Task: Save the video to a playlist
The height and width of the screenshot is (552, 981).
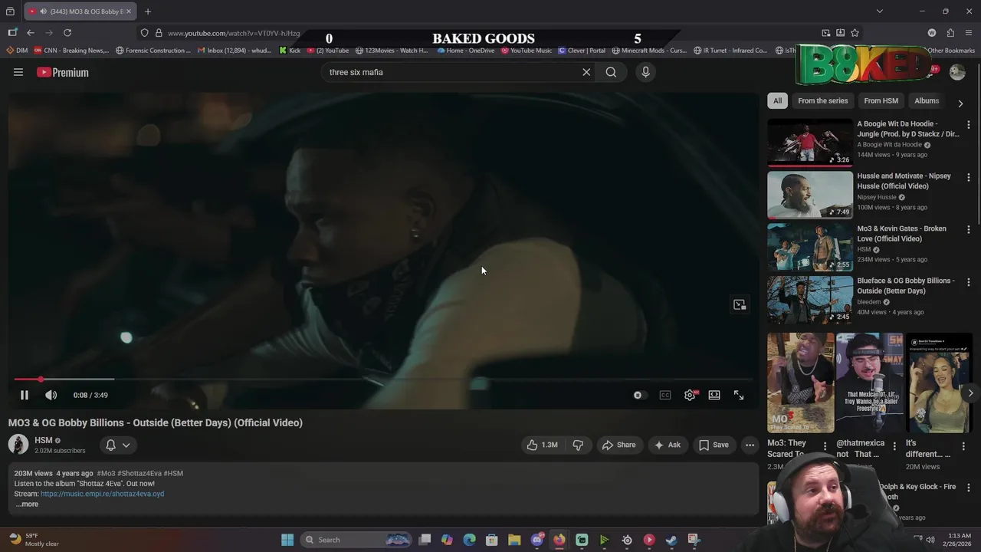Action: pos(714,445)
